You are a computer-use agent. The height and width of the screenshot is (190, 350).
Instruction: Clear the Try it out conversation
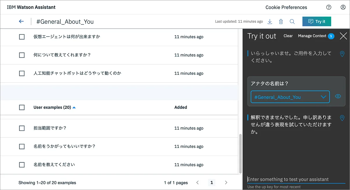tap(288, 36)
